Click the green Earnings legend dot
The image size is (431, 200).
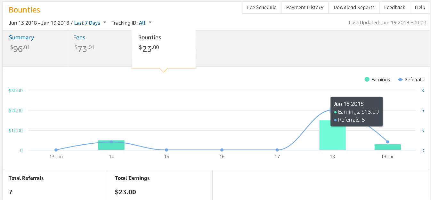pyautogui.click(x=367, y=79)
